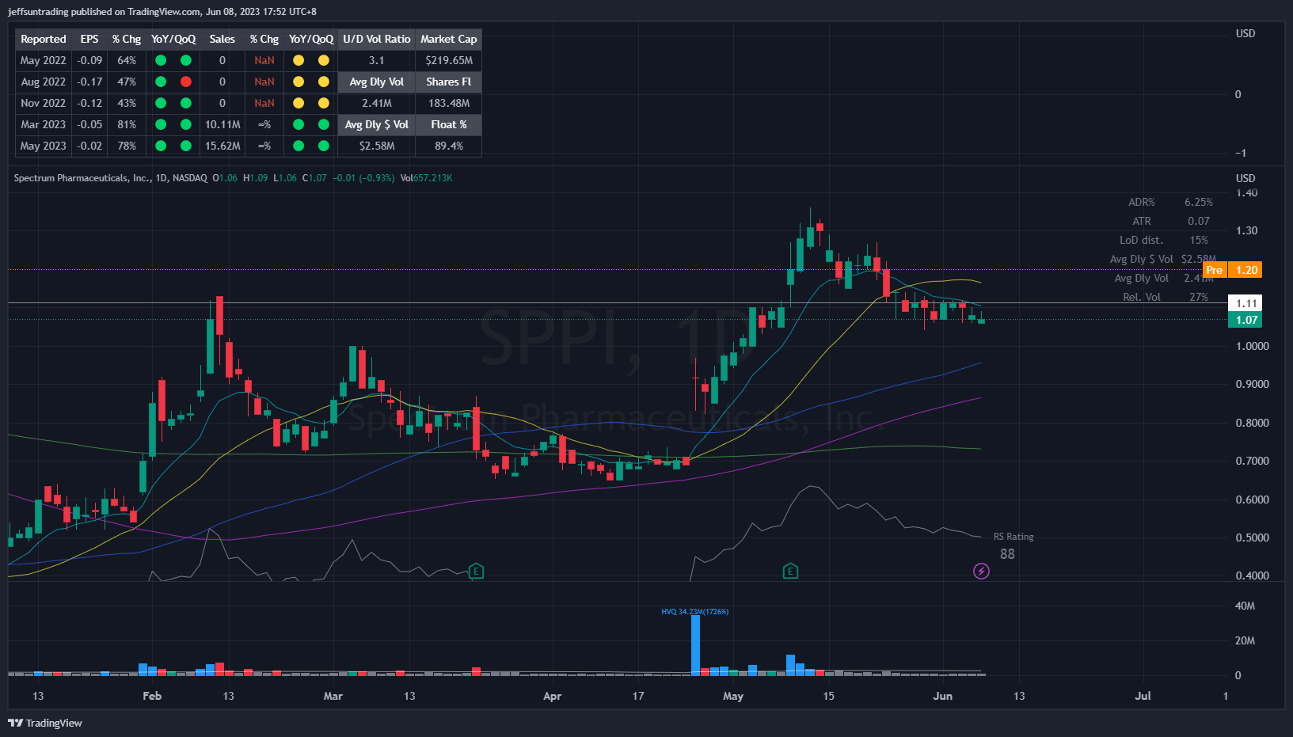Click the 40M volume axis label
The image size is (1293, 737).
point(1245,606)
